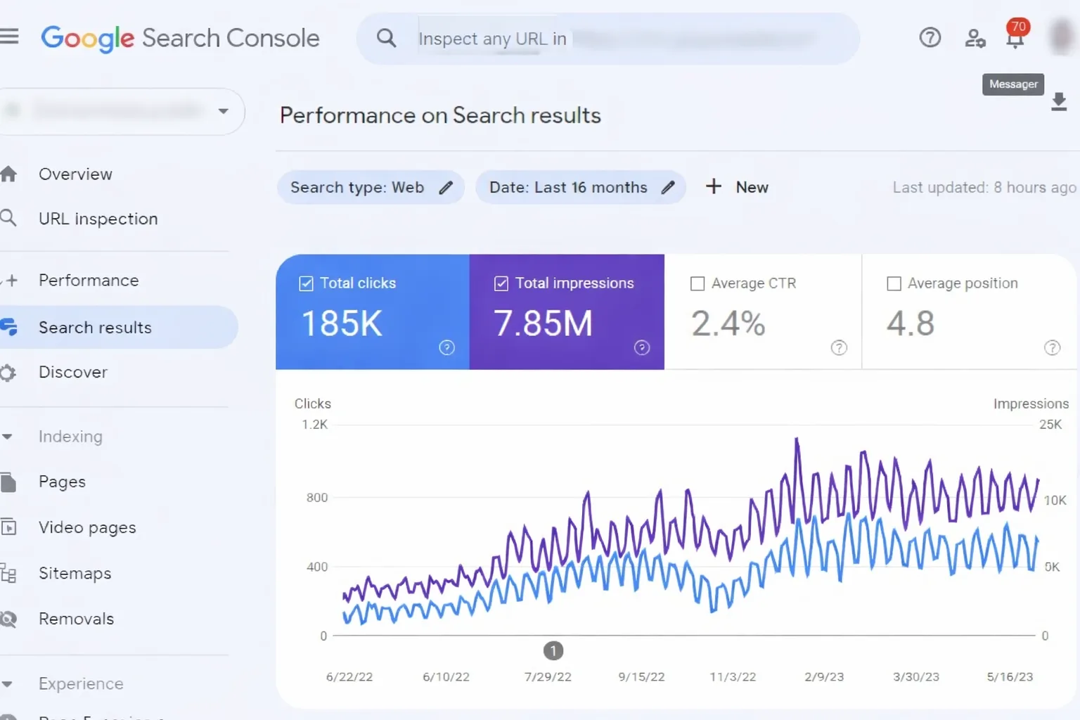Image resolution: width=1080 pixels, height=720 pixels.
Task: Uncheck the Total impressions metric
Action: click(x=501, y=283)
